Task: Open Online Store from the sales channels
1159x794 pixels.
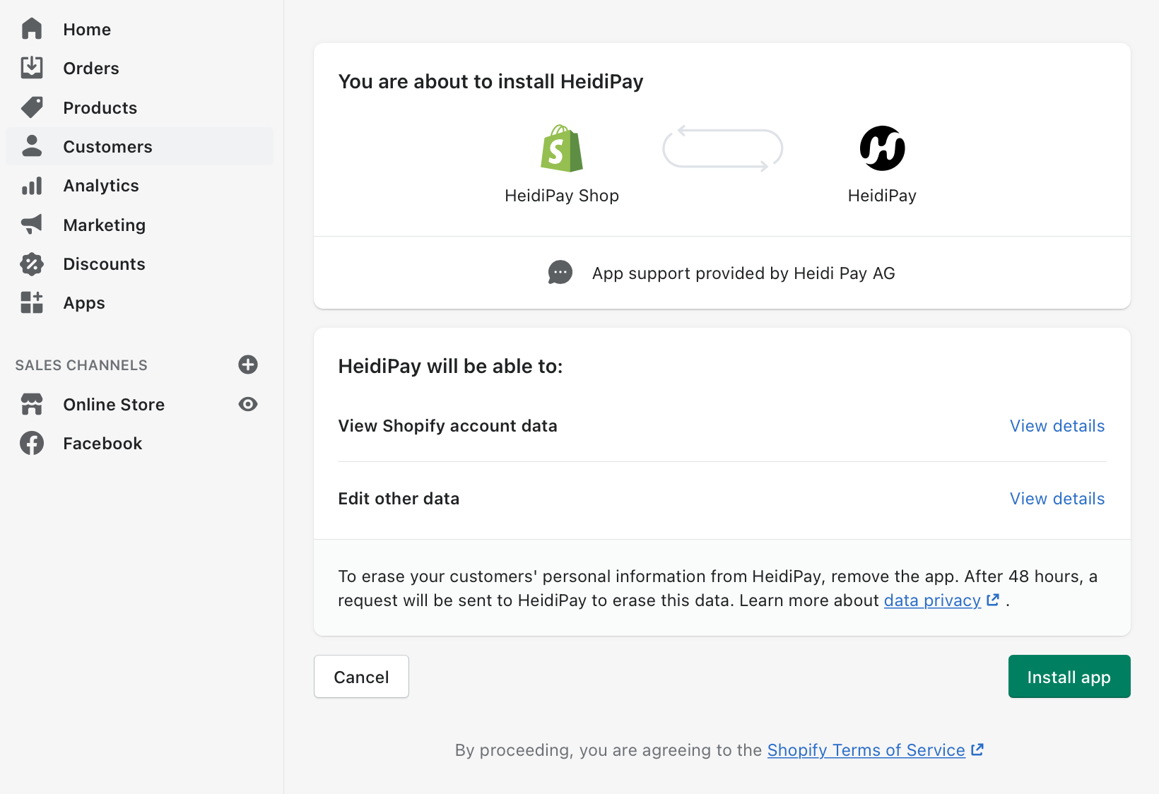Action: 114,404
